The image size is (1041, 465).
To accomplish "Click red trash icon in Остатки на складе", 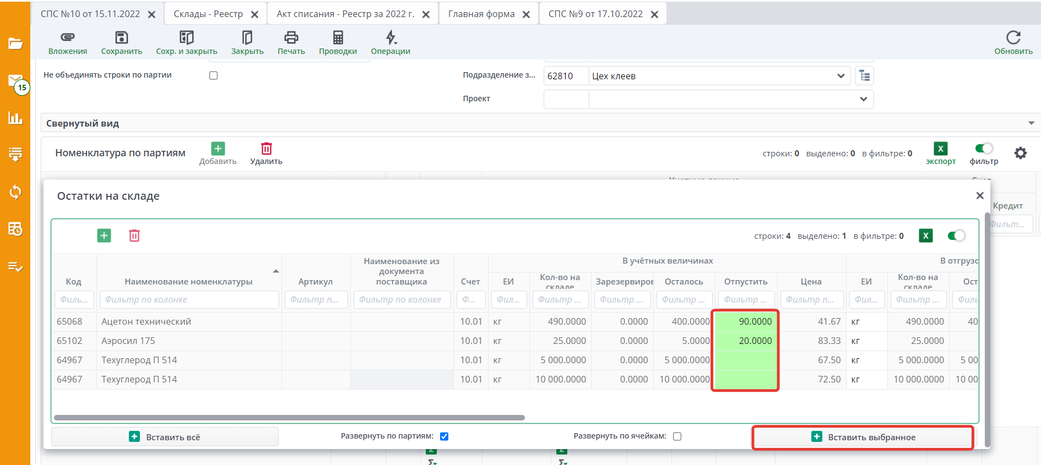I will (x=134, y=236).
